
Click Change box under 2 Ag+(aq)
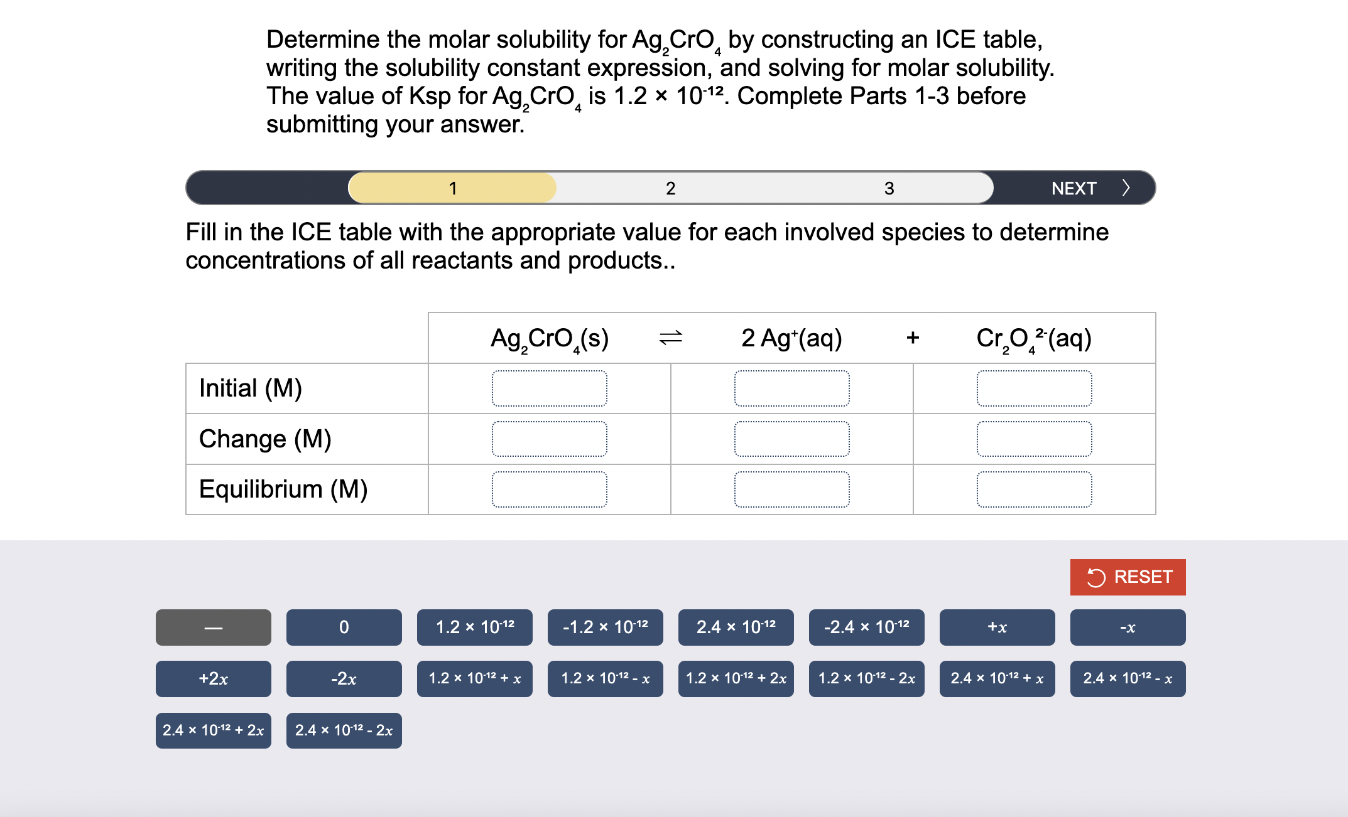(x=791, y=439)
